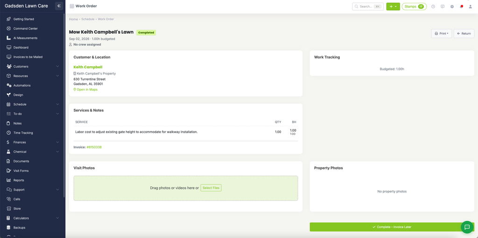The image size is (478, 238).
Task: Open the clock history icon in header
Action: click(433, 7)
